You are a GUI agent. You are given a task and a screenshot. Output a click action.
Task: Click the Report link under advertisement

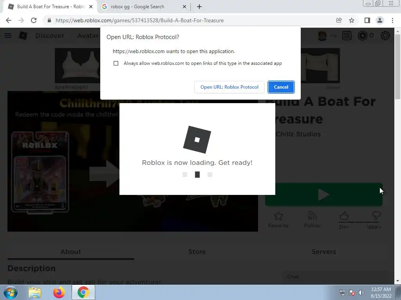(x=333, y=87)
